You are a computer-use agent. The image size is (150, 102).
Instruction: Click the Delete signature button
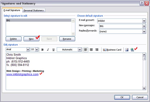coord(13,39)
